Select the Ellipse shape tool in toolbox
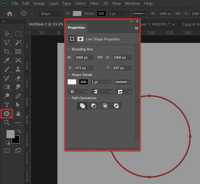200x184 pixels. coord(7,114)
